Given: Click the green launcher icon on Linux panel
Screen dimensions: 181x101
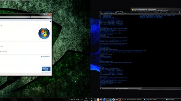Looking at the screenshot, I should tap(92, 100).
